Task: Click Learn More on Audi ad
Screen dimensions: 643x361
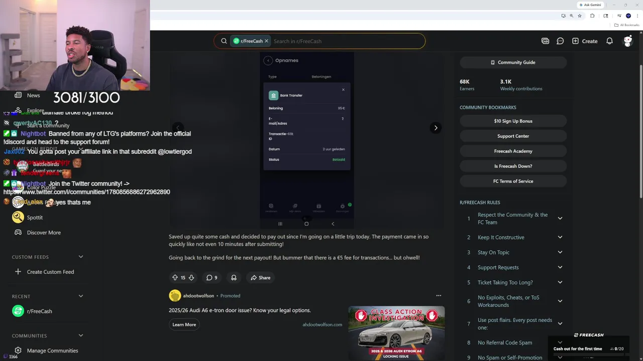Action: pyautogui.click(x=184, y=324)
